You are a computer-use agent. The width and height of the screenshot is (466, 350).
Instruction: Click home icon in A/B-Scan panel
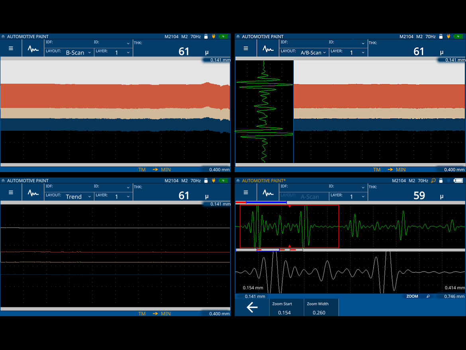(x=238, y=37)
